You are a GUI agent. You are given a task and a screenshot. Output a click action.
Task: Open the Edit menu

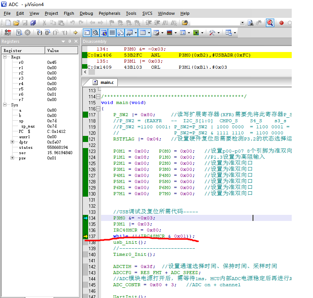[20, 13]
